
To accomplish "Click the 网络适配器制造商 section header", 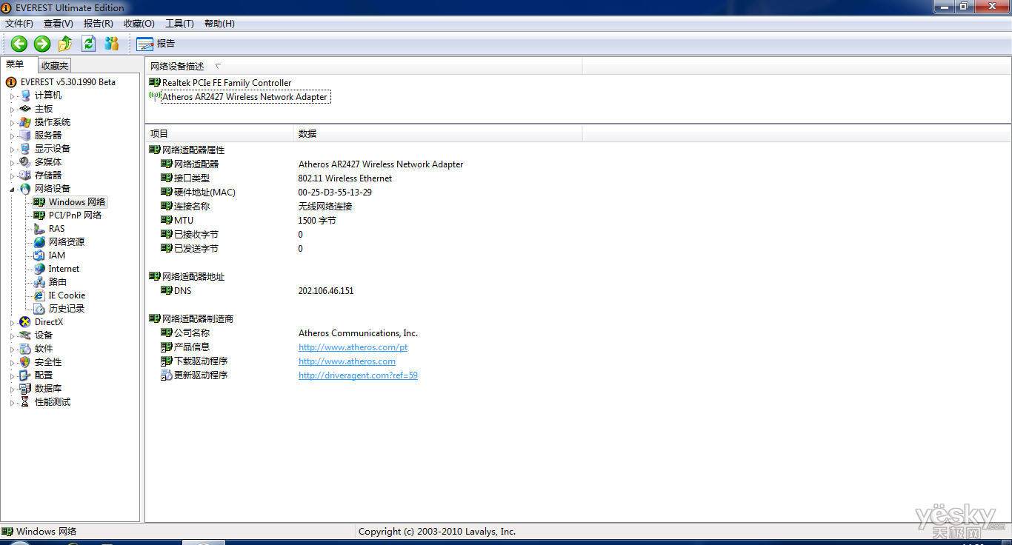I will point(198,319).
